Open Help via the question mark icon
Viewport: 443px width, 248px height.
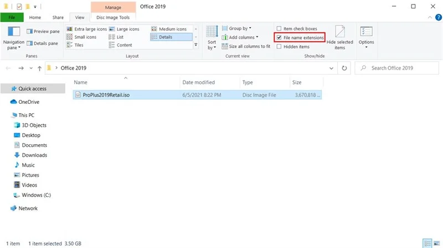click(x=438, y=18)
